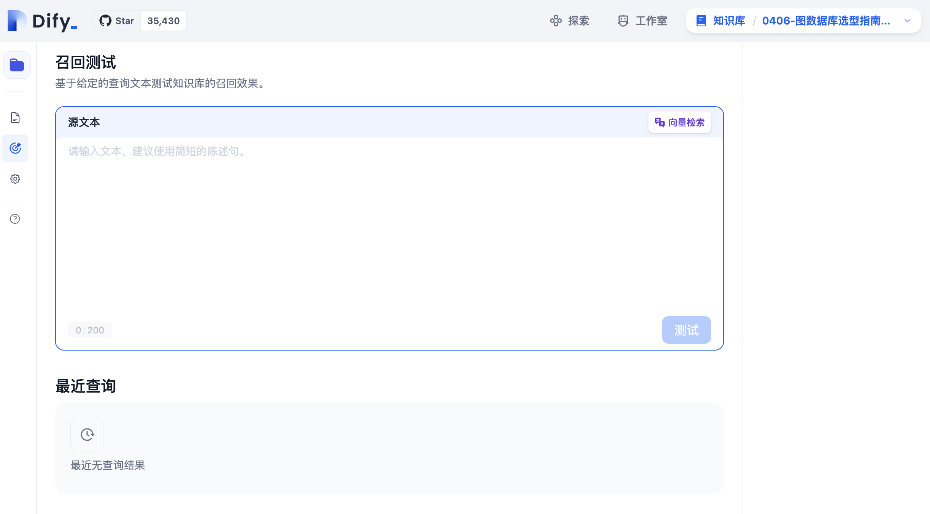
Task: Open the dataset folder icon in sidebar
Action: (16, 65)
